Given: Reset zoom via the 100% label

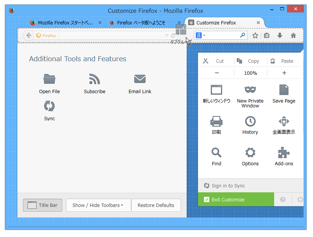Looking at the screenshot, I should (x=250, y=73).
